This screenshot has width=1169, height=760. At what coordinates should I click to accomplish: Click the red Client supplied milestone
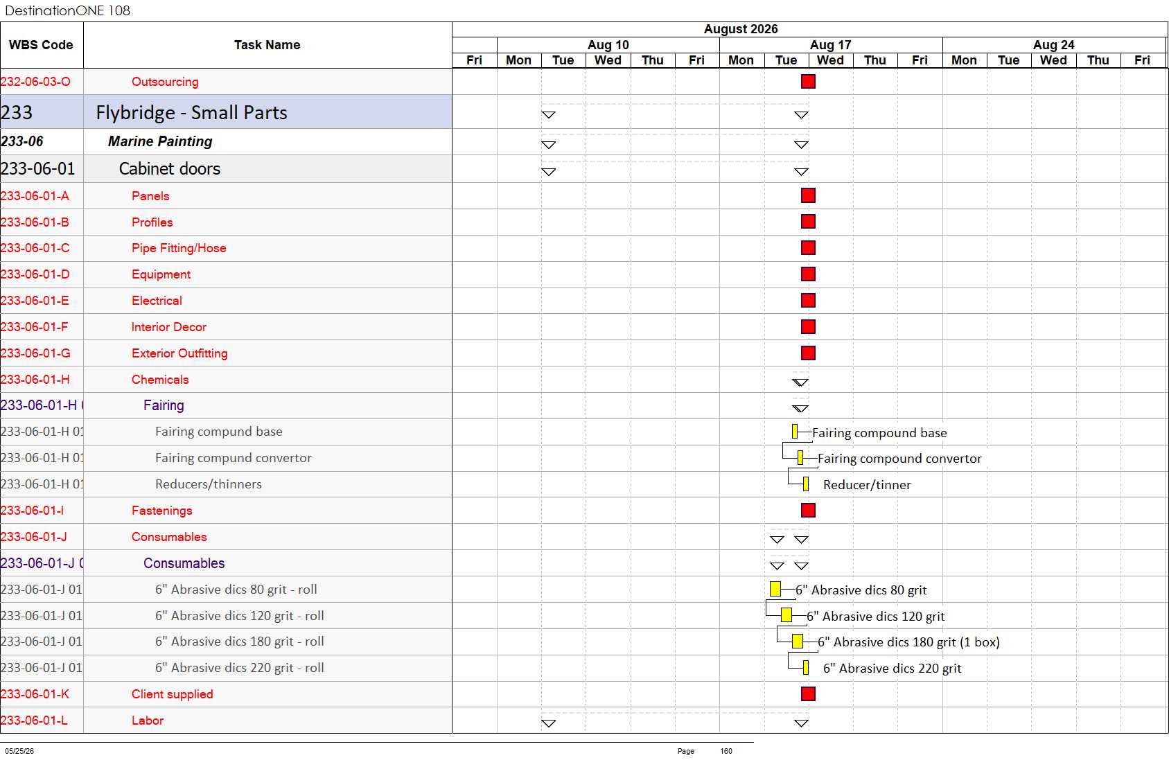point(808,693)
